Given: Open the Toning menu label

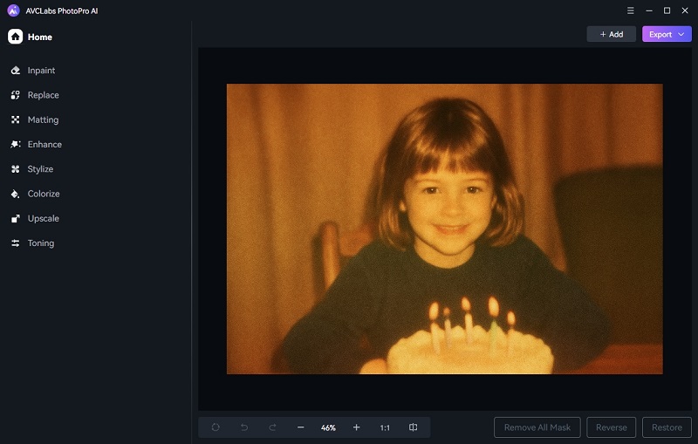Looking at the screenshot, I should point(41,242).
